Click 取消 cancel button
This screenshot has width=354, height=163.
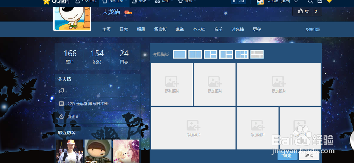click(x=309, y=156)
